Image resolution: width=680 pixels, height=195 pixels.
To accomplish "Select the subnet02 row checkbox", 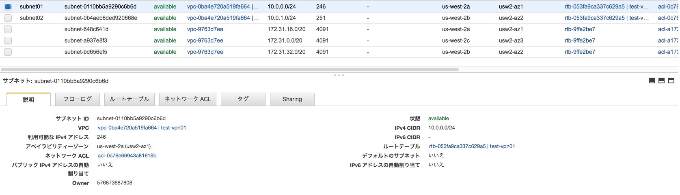I will (x=8, y=18).
